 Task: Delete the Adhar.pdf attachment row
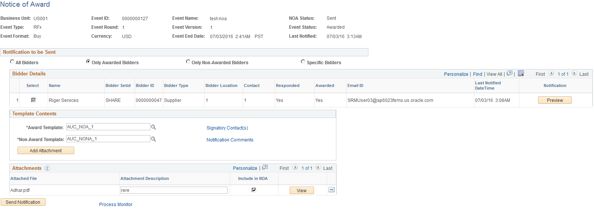tap(331, 190)
